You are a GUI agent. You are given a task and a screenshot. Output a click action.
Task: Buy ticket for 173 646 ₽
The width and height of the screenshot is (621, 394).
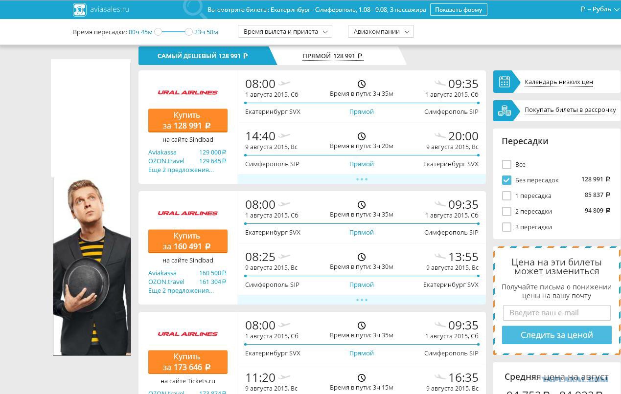tap(188, 362)
